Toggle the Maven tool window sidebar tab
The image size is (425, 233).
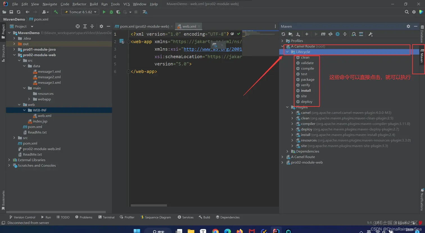422,56
